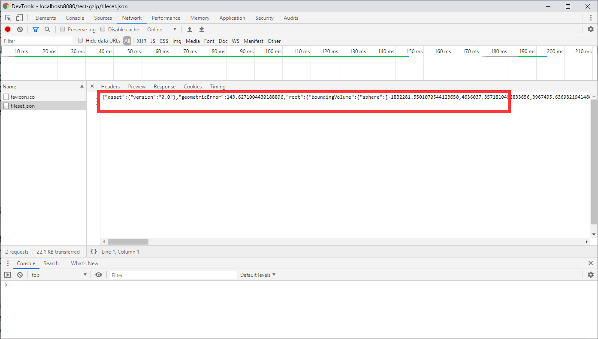Switch to the Preview tab
Viewport: 598px width, 339px height.
coord(136,86)
